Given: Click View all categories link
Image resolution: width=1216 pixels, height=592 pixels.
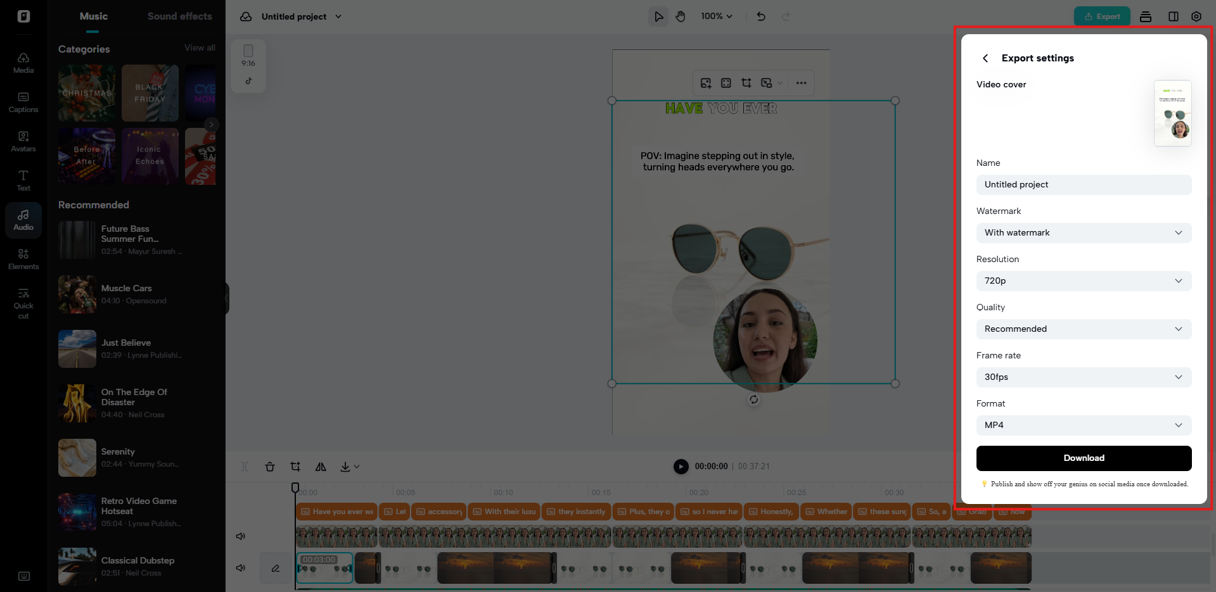Looking at the screenshot, I should point(200,48).
